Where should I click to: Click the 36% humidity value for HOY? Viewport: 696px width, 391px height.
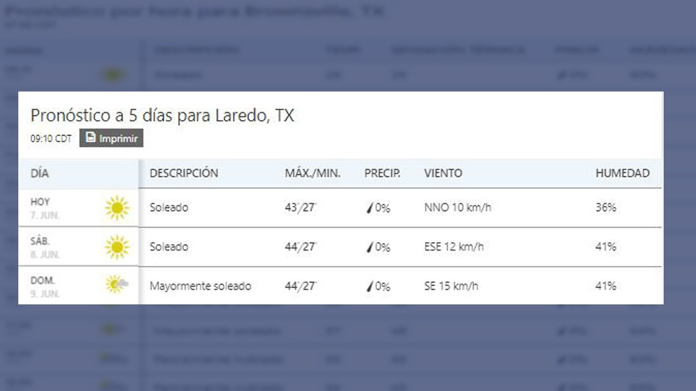coord(605,207)
